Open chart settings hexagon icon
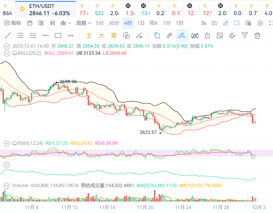Screen dimensions: 273x213 [x=260, y=23]
